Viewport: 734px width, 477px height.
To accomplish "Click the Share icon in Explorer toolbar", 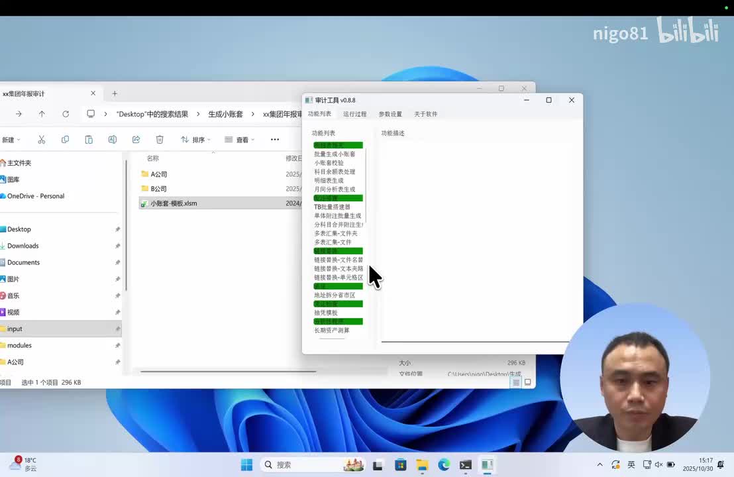I will (x=136, y=140).
